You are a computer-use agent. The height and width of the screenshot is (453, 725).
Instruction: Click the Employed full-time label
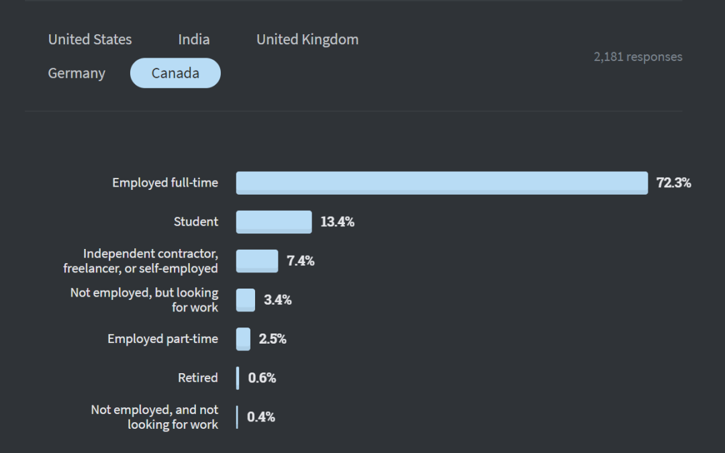point(165,183)
